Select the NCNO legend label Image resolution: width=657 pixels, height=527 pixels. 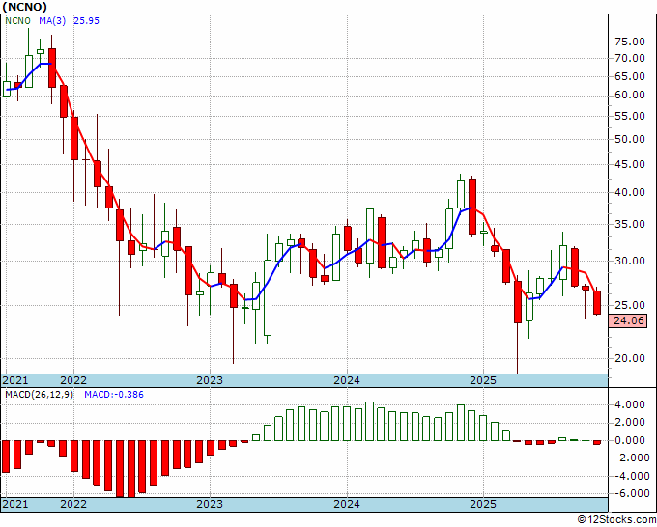point(17,21)
